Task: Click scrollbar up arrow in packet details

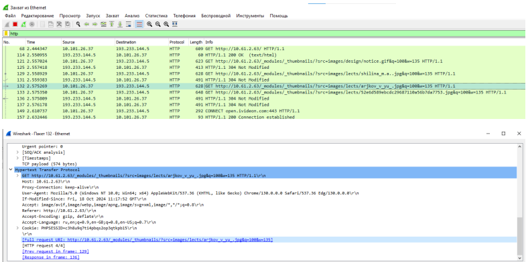Action: tap(520, 146)
